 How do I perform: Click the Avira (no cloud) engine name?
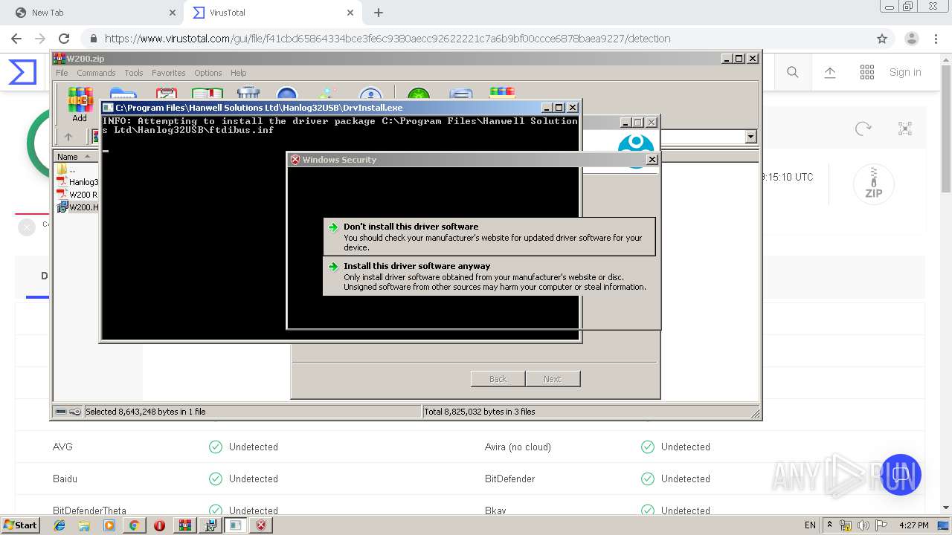coord(518,447)
